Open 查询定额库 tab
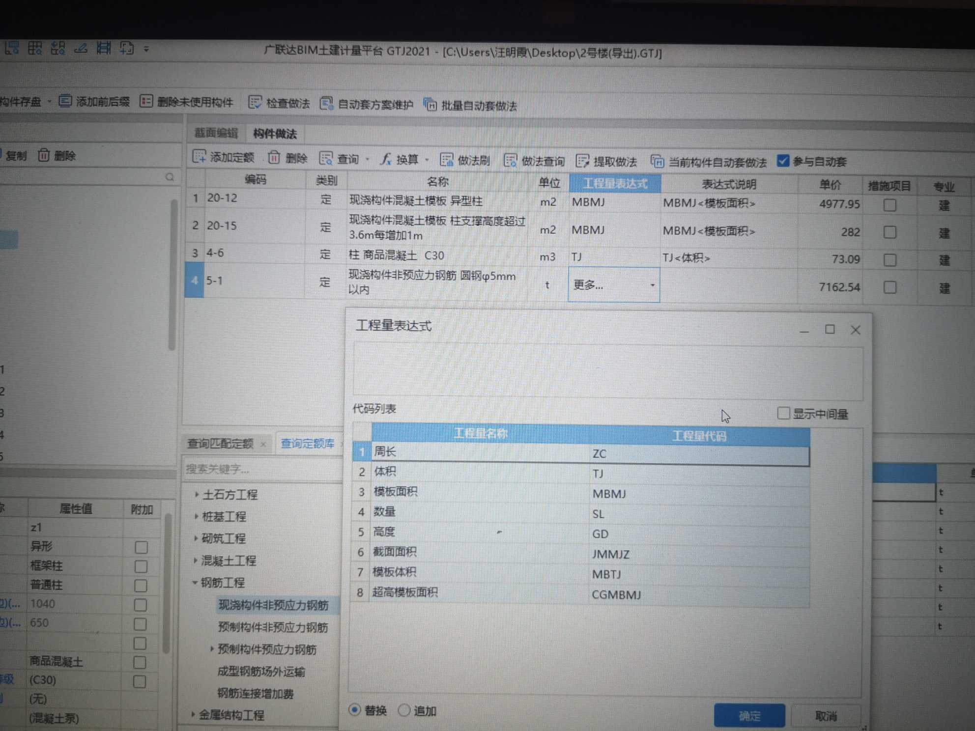The height and width of the screenshot is (731, 975). 307,444
